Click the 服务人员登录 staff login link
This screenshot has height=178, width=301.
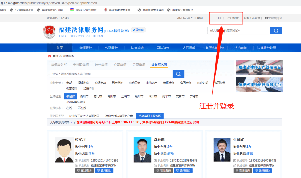[x=252, y=17]
